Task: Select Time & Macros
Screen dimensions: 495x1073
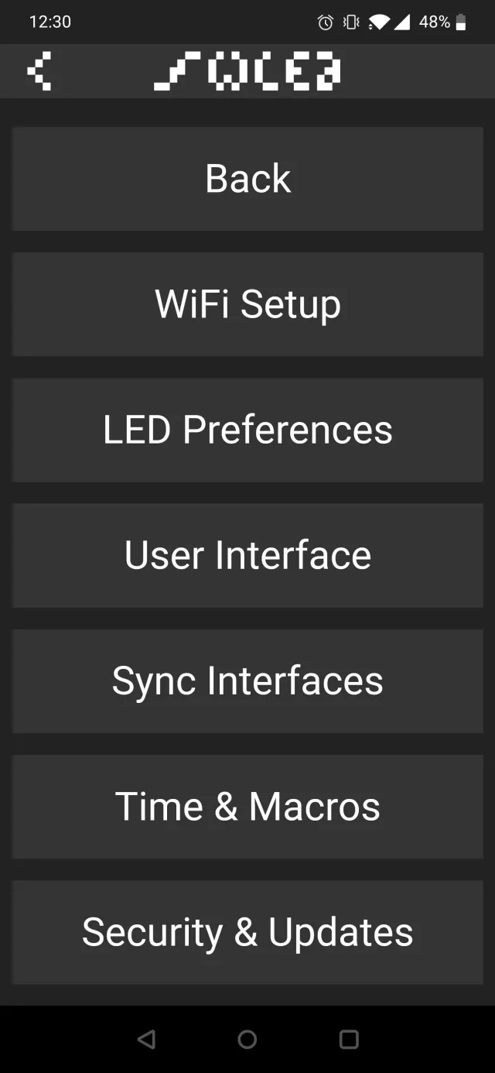Action: pyautogui.click(x=247, y=807)
